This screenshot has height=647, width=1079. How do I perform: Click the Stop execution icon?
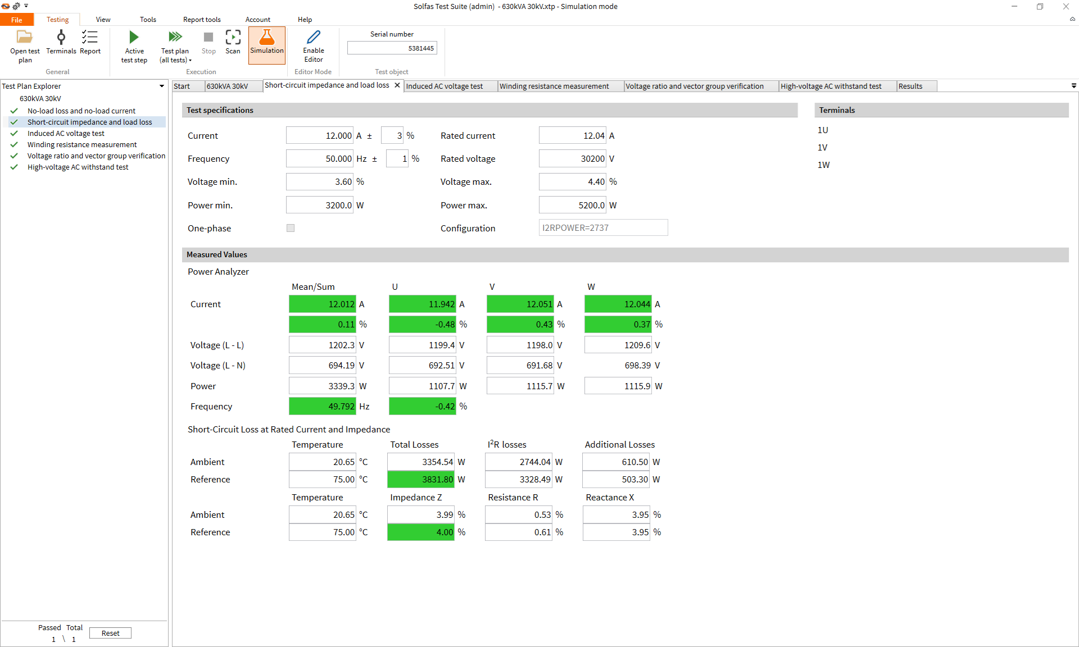[x=208, y=38]
